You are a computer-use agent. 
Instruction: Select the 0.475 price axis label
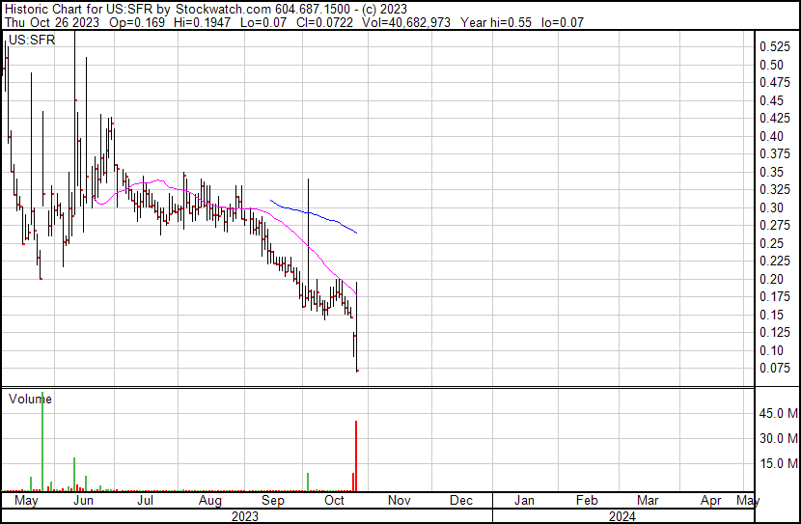[775, 83]
